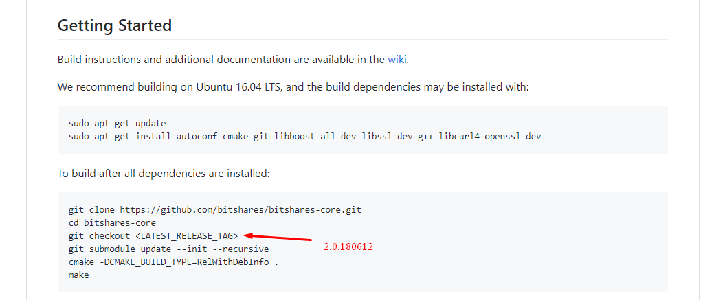Screen dimensions: 703x300
Task: Click the Getting Started heading
Action: (x=115, y=25)
